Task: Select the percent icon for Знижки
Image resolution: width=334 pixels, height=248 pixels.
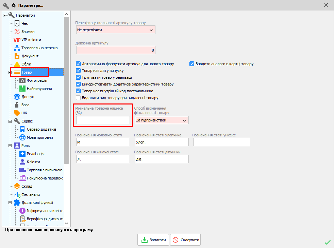Action: click(x=17, y=32)
